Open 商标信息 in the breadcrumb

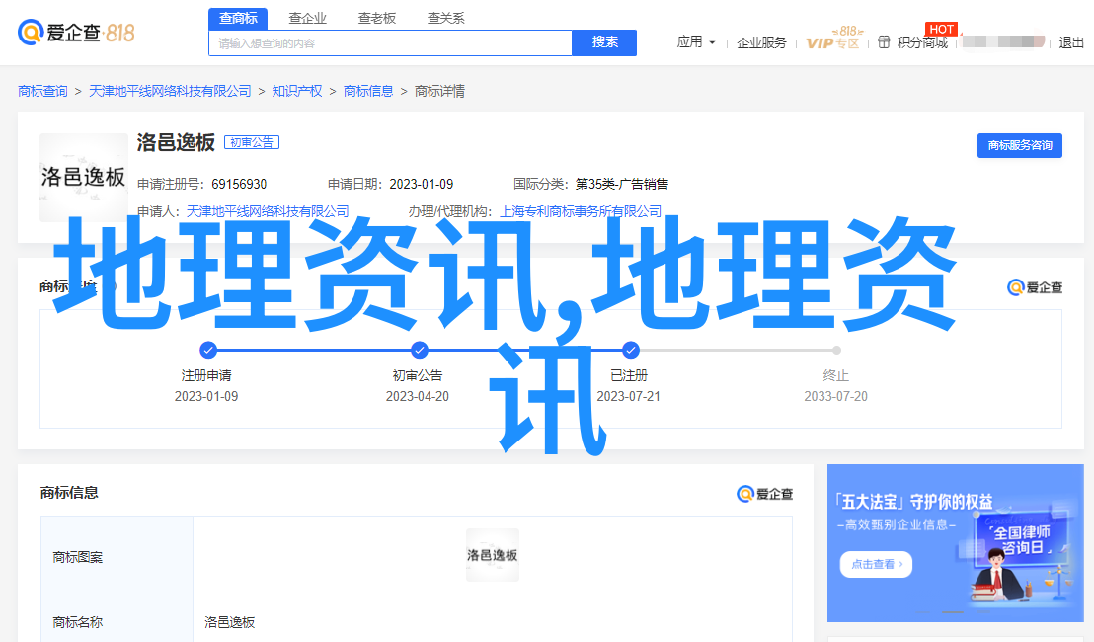click(x=368, y=92)
